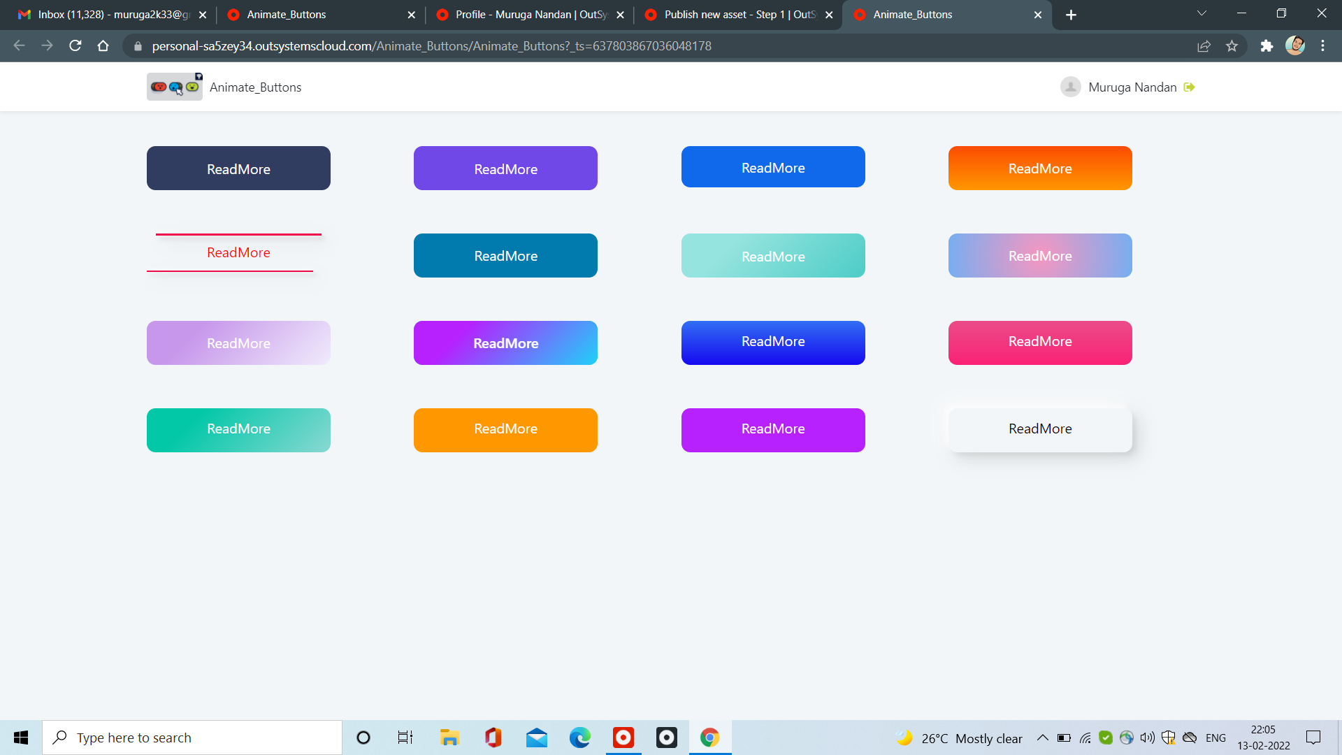
Task: Click the purple ReadMore button in top row
Action: click(505, 168)
